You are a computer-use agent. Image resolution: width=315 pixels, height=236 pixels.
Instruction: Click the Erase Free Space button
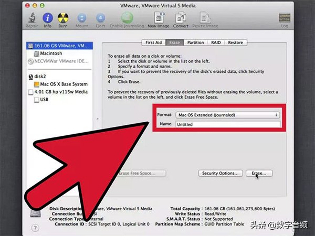click(x=142, y=173)
